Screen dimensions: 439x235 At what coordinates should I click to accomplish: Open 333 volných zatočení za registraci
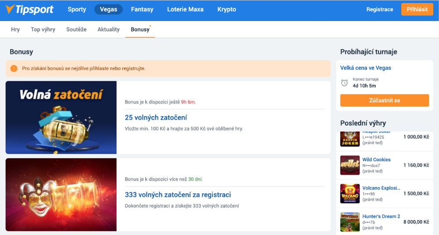[178, 195]
